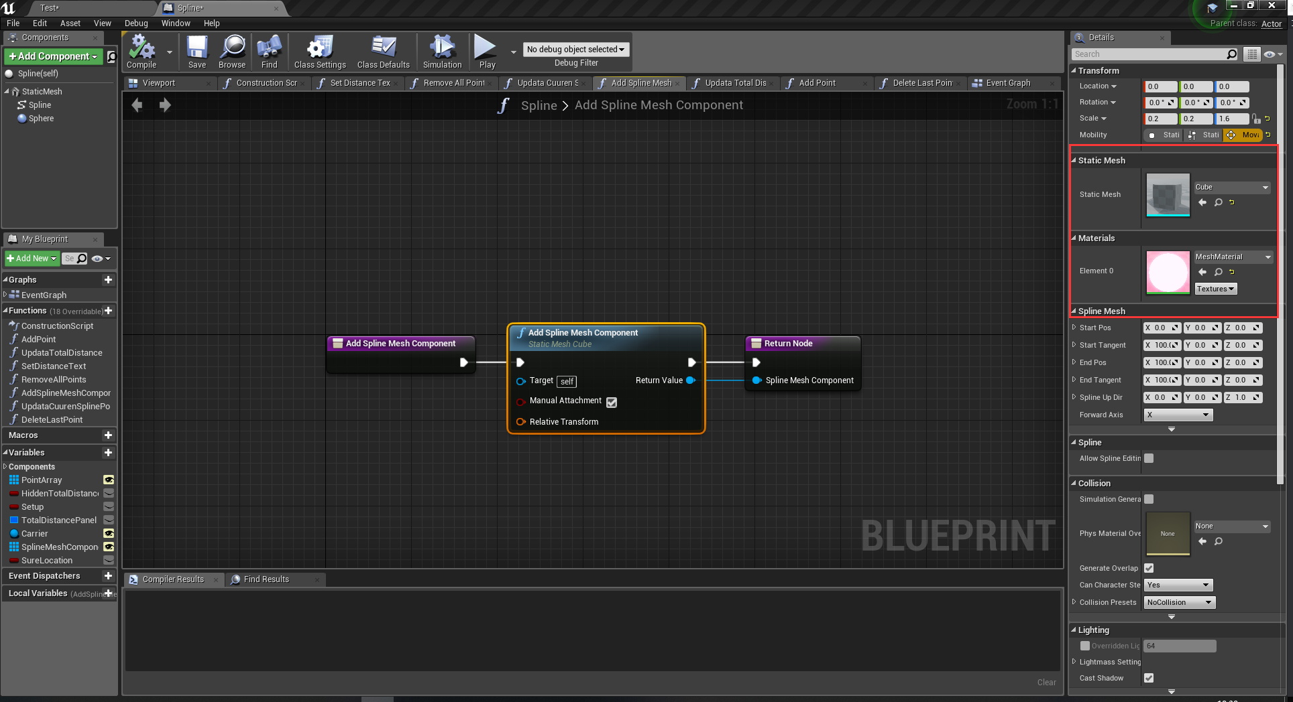Screen dimensions: 1293x702
Task: Compile the Blueprint
Action: (141, 50)
